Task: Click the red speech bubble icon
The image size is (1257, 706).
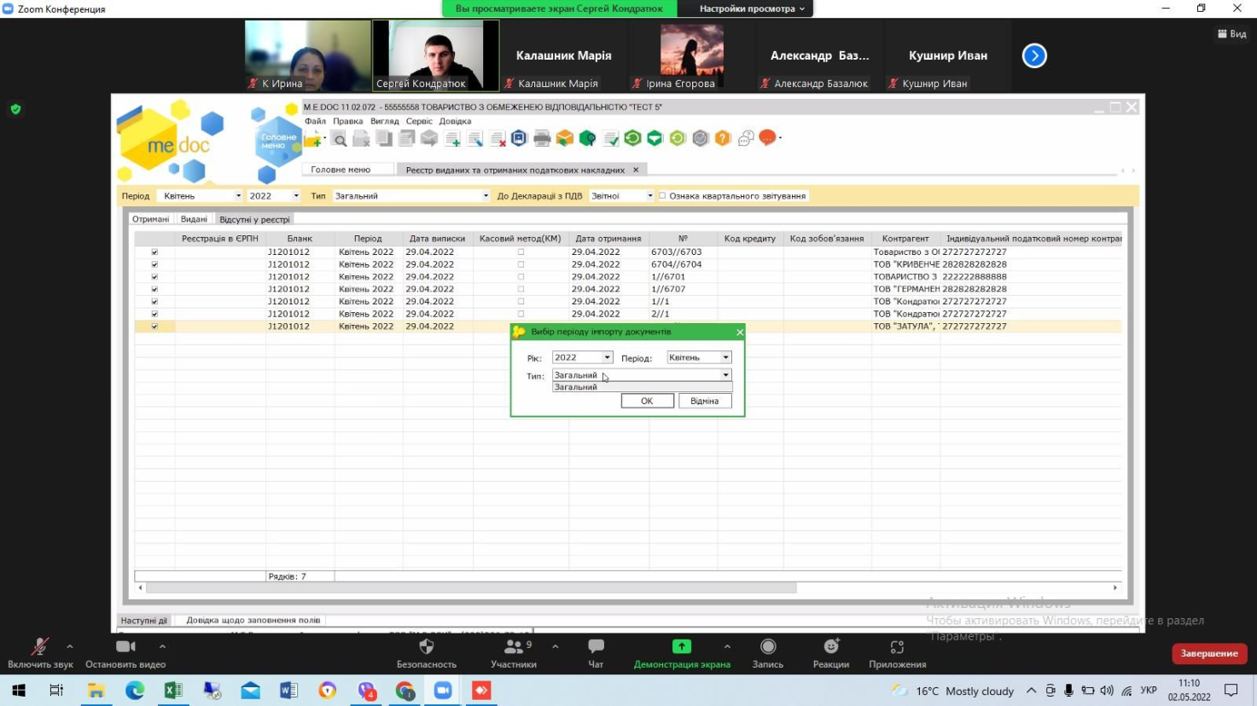Action: click(767, 137)
